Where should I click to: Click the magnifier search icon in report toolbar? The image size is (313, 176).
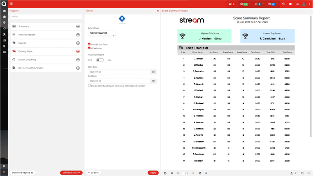tap(206, 173)
